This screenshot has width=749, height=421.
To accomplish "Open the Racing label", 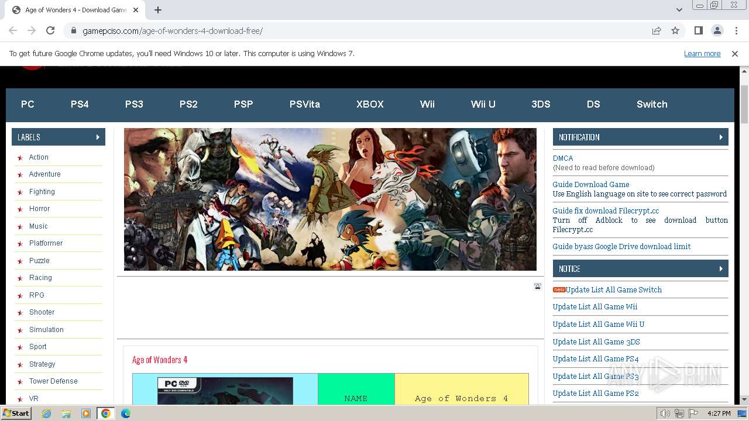I will (40, 278).
